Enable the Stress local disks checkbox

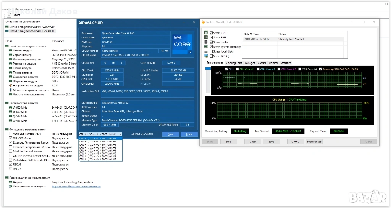211,51
